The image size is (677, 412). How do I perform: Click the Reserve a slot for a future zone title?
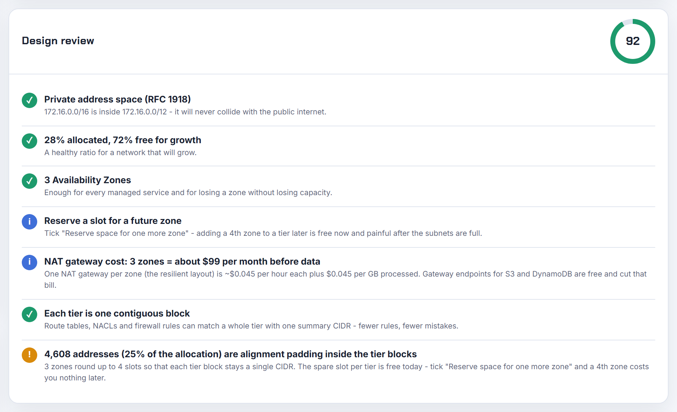pyautogui.click(x=113, y=221)
